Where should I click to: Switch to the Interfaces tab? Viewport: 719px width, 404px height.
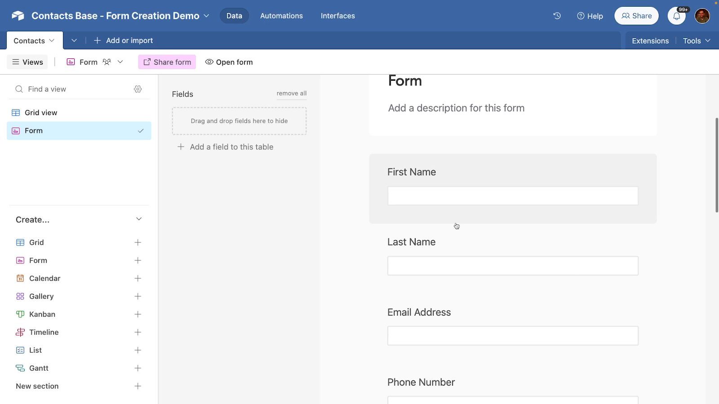coord(337,16)
